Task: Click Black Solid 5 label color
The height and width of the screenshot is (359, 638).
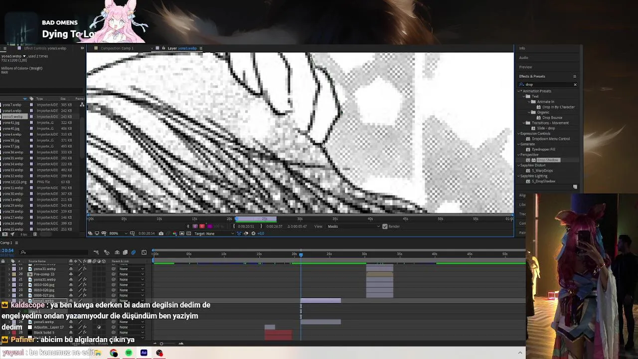Action: point(13,332)
